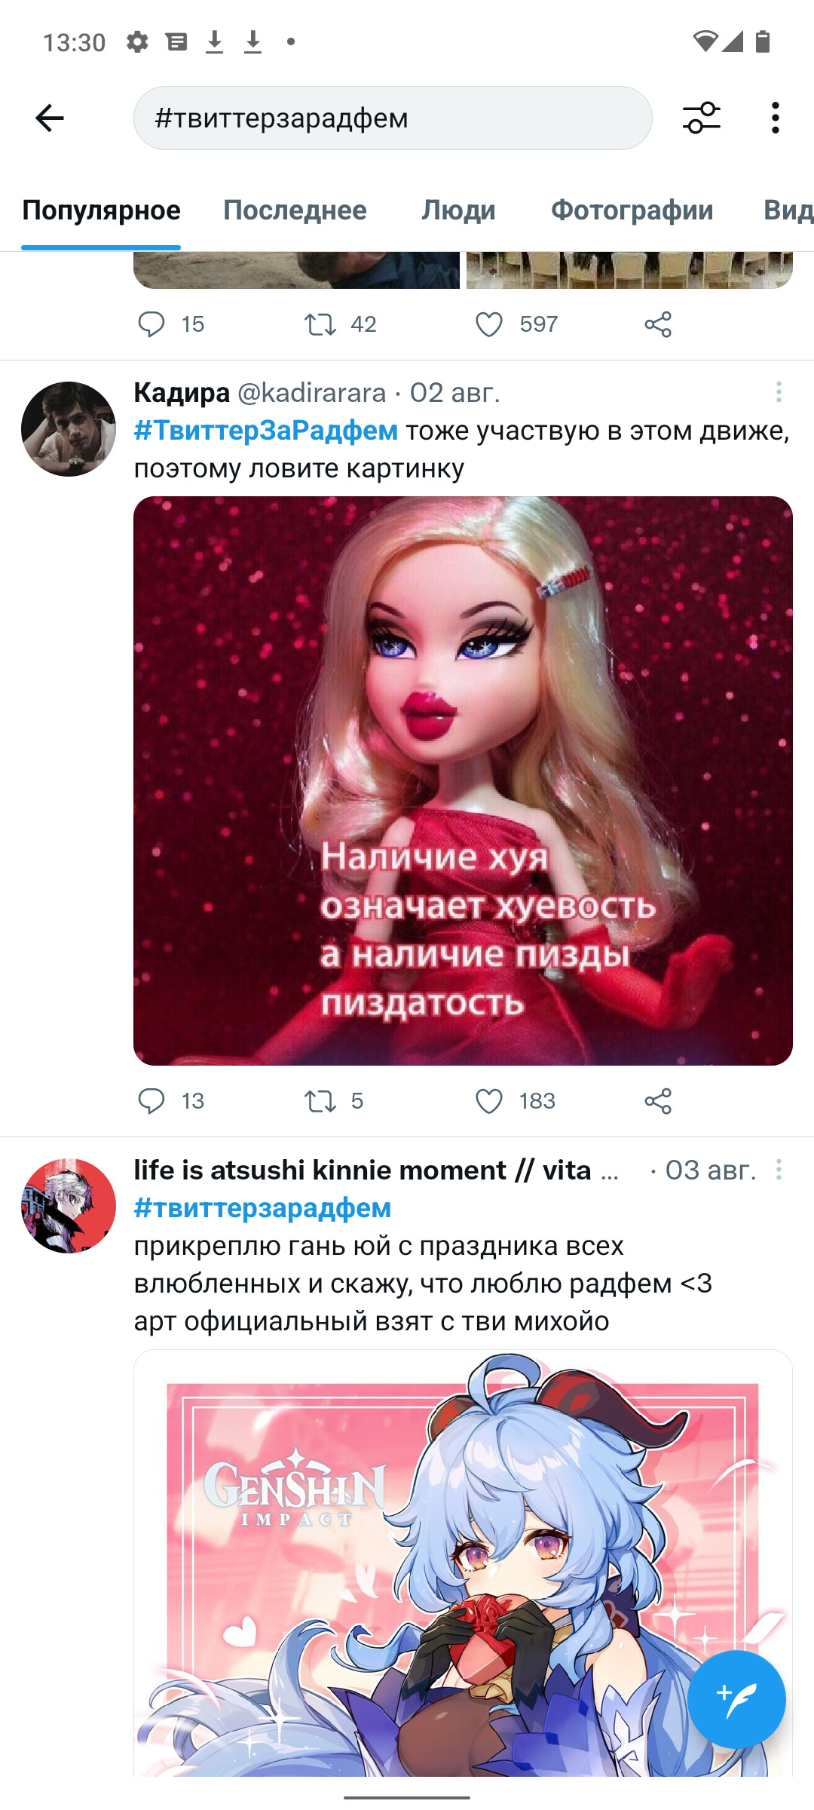
Task: Open the Genshin Impact Ganyu image
Action: [x=463, y=1563]
